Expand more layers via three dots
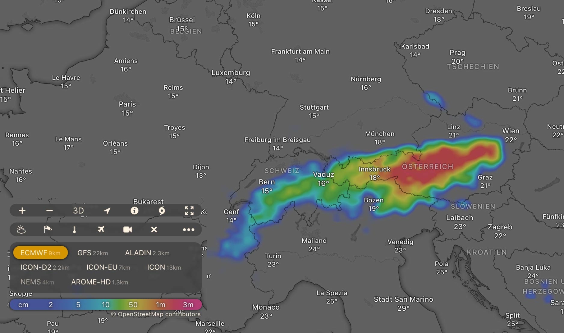Viewport: 564px width, 333px height. tap(189, 230)
